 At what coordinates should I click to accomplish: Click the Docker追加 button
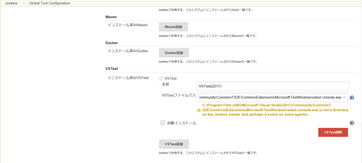pos(174,53)
